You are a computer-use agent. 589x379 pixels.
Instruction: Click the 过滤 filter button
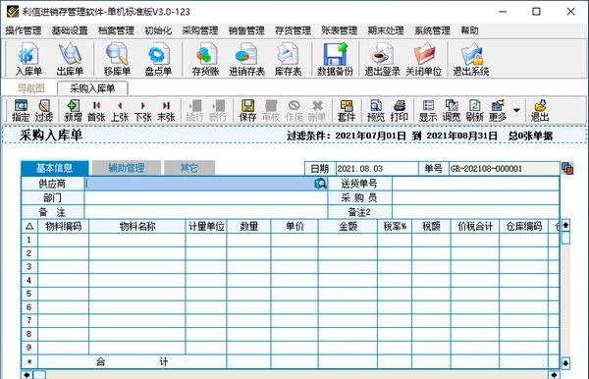click(44, 111)
